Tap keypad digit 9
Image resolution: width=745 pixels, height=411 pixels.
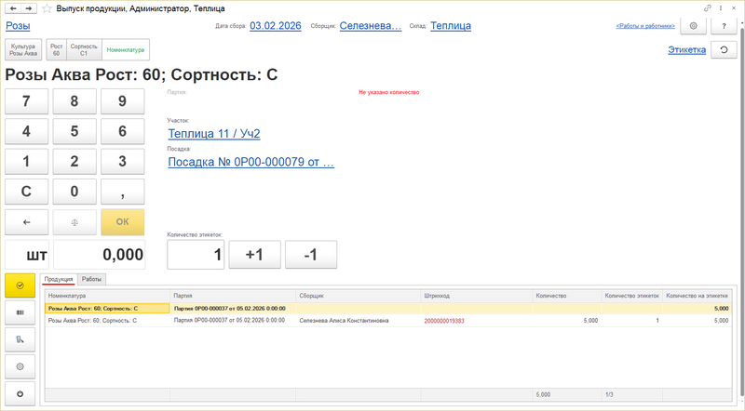[123, 101]
